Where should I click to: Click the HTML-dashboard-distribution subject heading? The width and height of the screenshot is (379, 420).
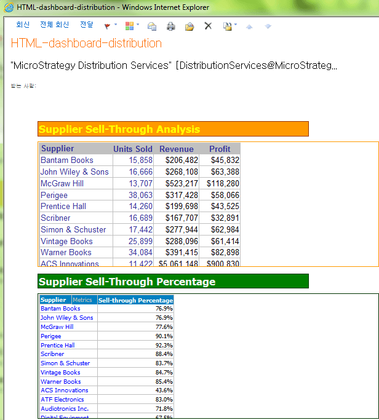pos(86,43)
